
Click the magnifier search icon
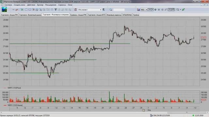pyautogui.click(x=111, y=10)
